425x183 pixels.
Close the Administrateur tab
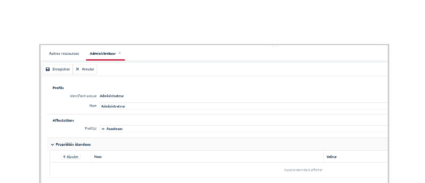click(x=120, y=53)
